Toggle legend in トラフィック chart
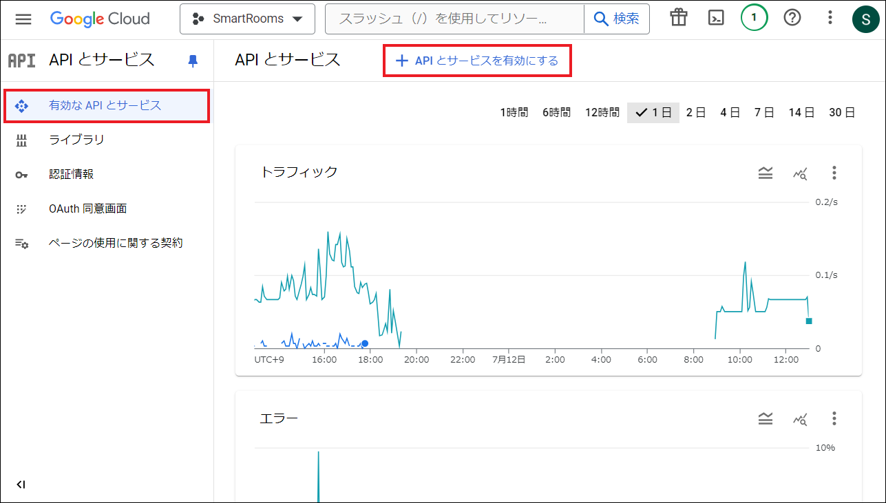Image resolution: width=886 pixels, height=503 pixels. click(766, 173)
